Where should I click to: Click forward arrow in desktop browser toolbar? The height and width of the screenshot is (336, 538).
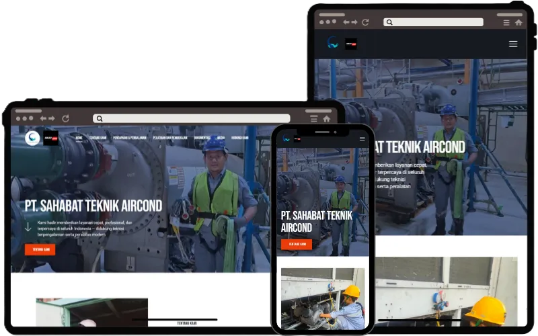52,119
